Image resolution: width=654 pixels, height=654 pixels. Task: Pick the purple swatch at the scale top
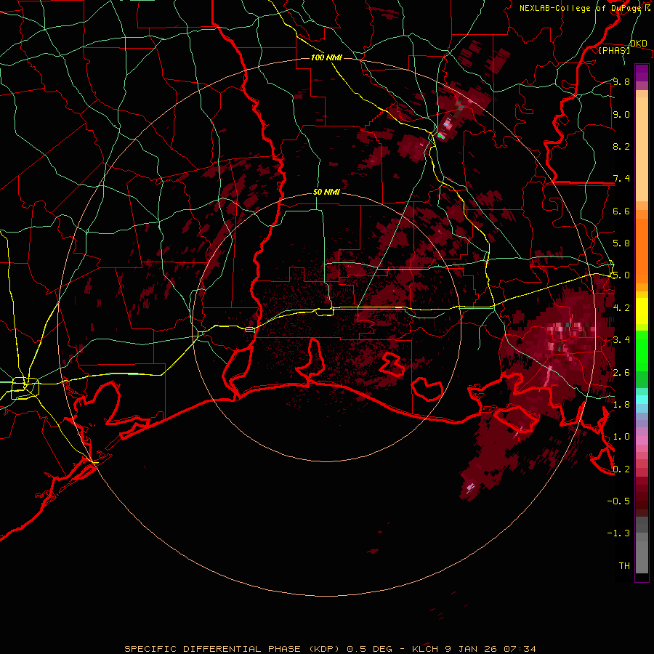pyautogui.click(x=642, y=73)
